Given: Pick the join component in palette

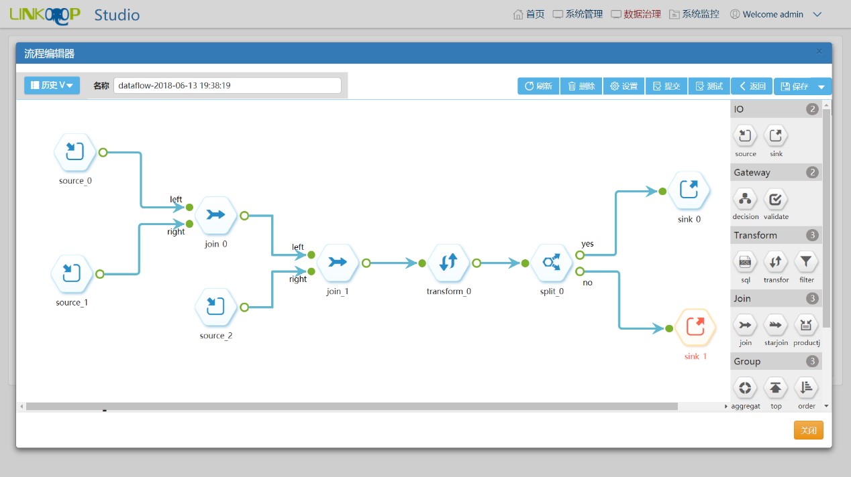Looking at the screenshot, I should [745, 326].
